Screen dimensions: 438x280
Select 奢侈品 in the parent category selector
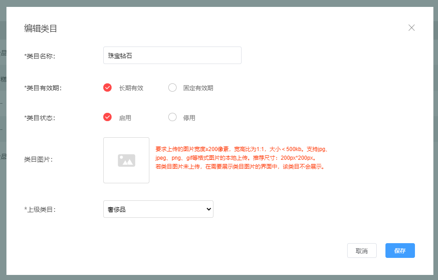coord(158,209)
